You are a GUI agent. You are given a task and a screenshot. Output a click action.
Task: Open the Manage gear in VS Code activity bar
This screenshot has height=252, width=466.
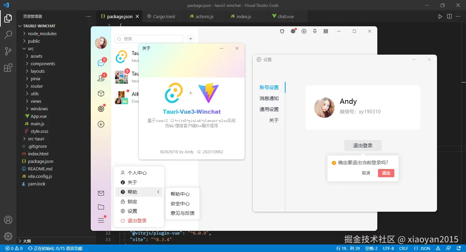[x=8, y=236]
